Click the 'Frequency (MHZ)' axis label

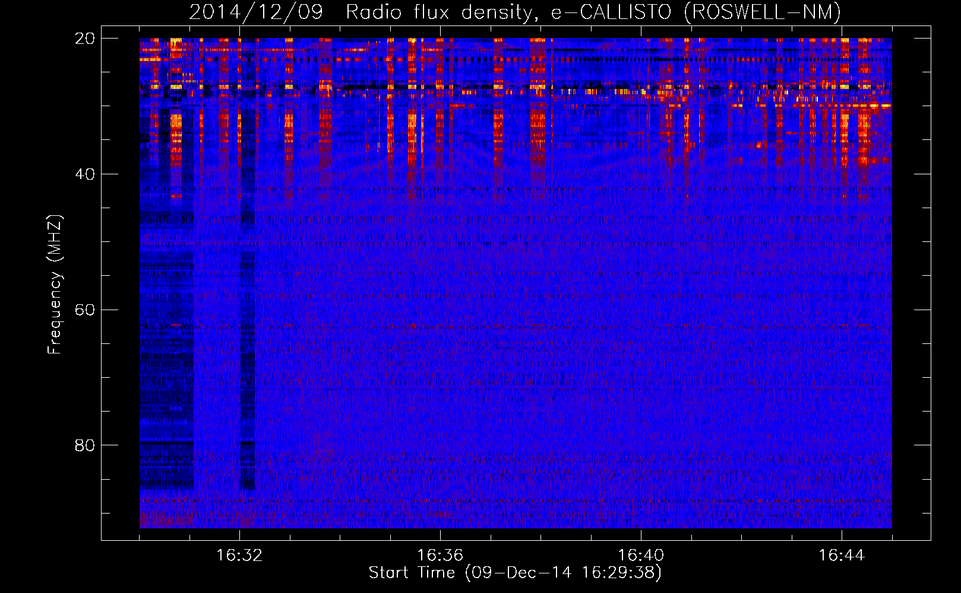[55, 285]
